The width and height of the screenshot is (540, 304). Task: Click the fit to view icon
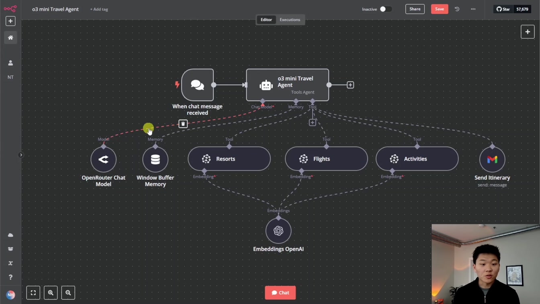(33, 293)
